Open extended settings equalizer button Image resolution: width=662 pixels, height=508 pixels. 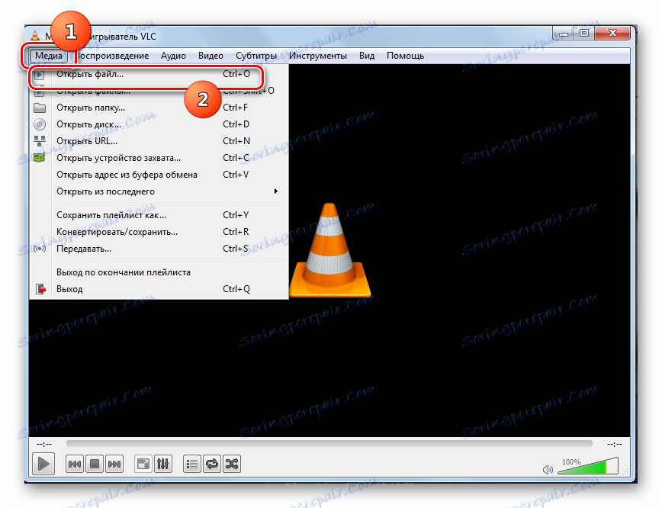tap(163, 465)
